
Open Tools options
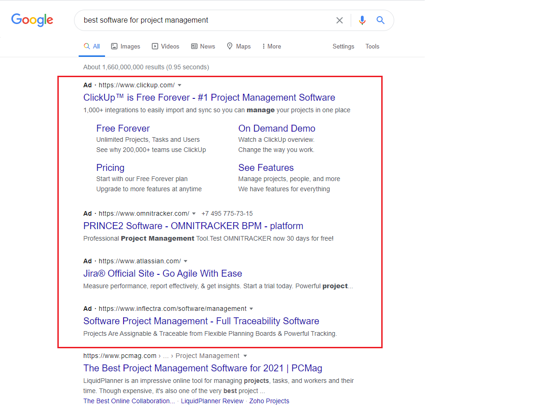coord(372,47)
